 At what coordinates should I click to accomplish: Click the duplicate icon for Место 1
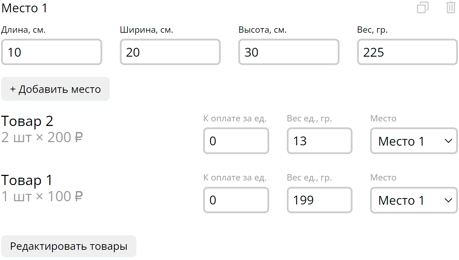tap(423, 7)
